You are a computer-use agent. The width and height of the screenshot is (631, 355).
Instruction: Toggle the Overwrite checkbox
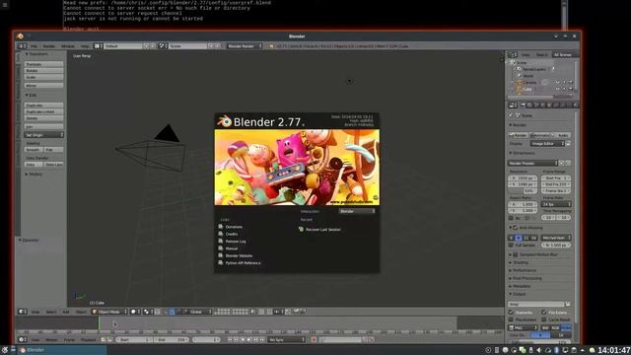(511, 313)
